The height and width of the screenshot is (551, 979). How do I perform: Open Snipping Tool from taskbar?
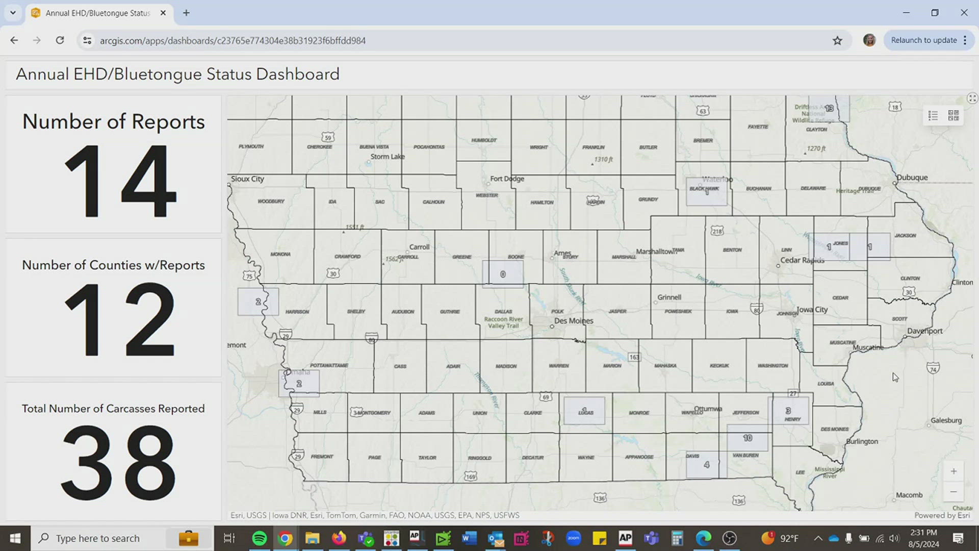point(548,538)
